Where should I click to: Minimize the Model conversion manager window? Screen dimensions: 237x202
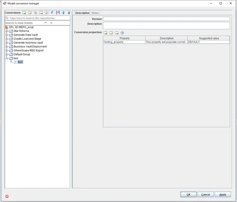[211, 3]
